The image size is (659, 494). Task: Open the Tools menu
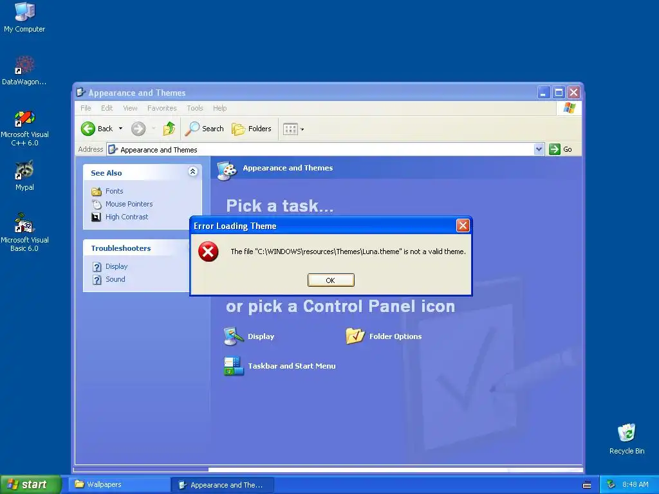pos(194,108)
